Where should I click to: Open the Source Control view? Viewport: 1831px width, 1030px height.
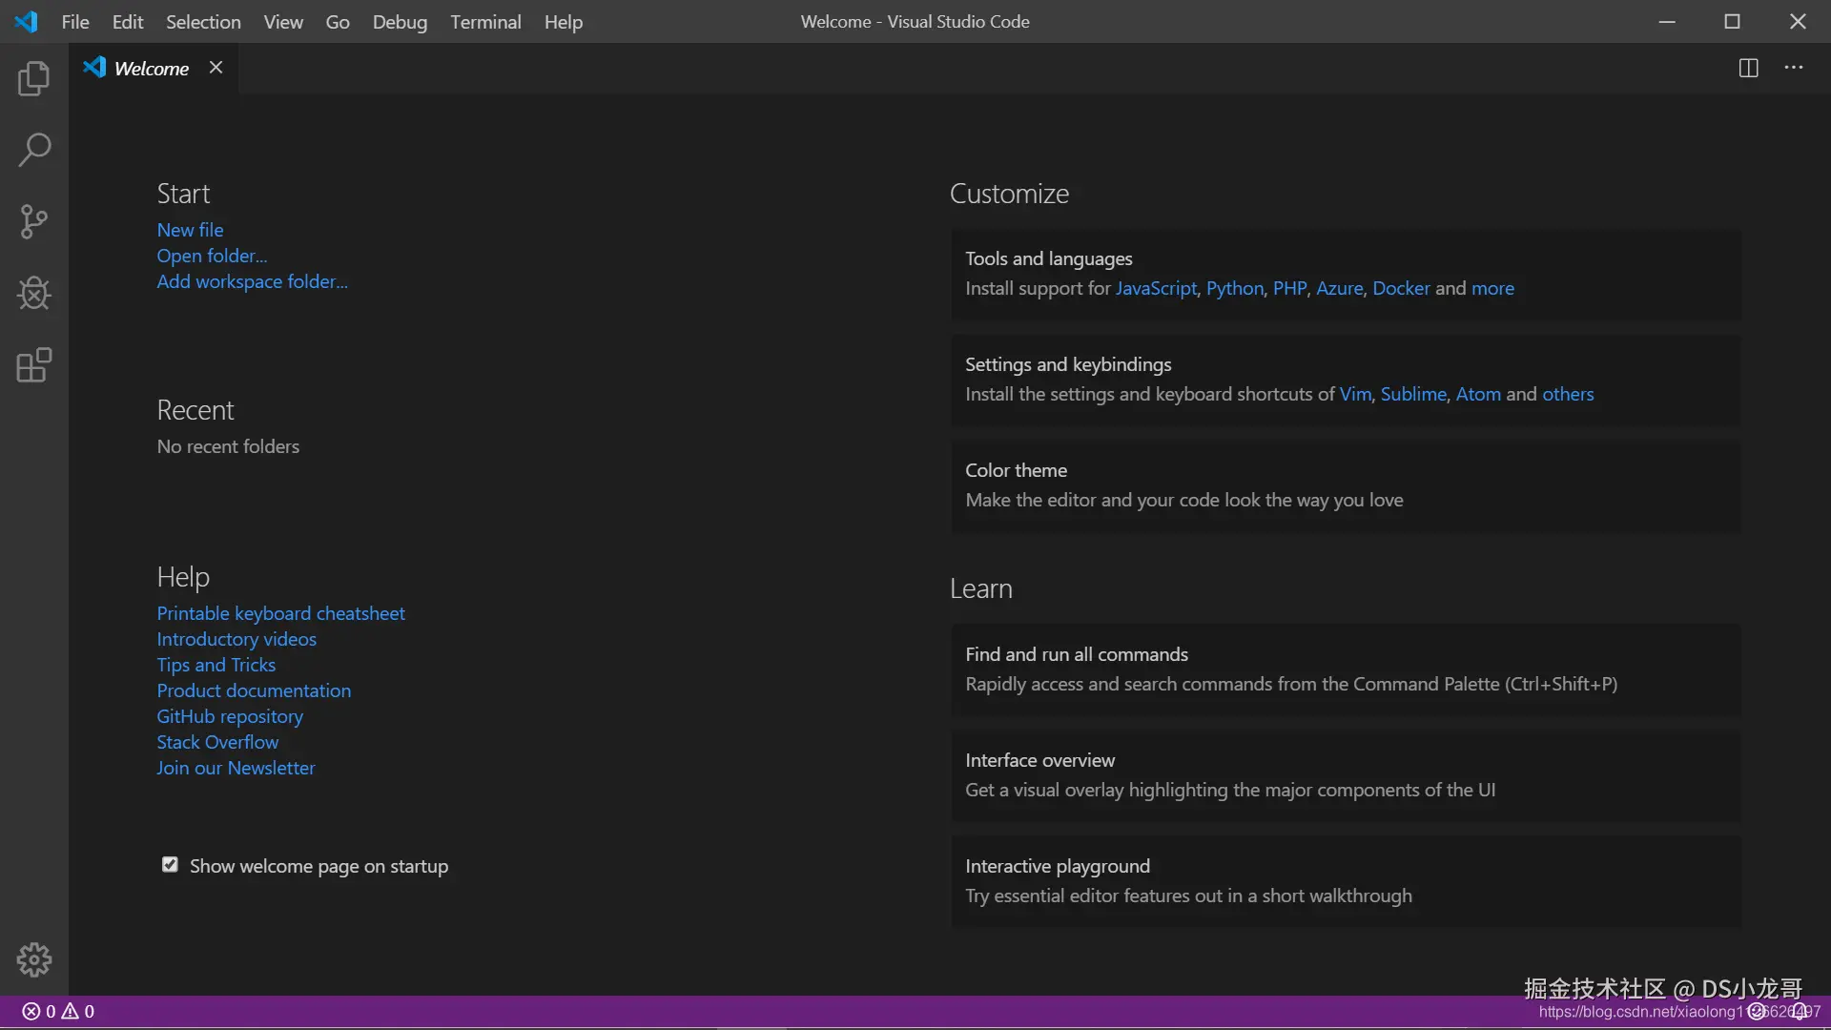pos(34,221)
